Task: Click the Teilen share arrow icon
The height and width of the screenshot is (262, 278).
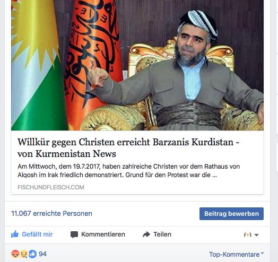Action: 146,234
